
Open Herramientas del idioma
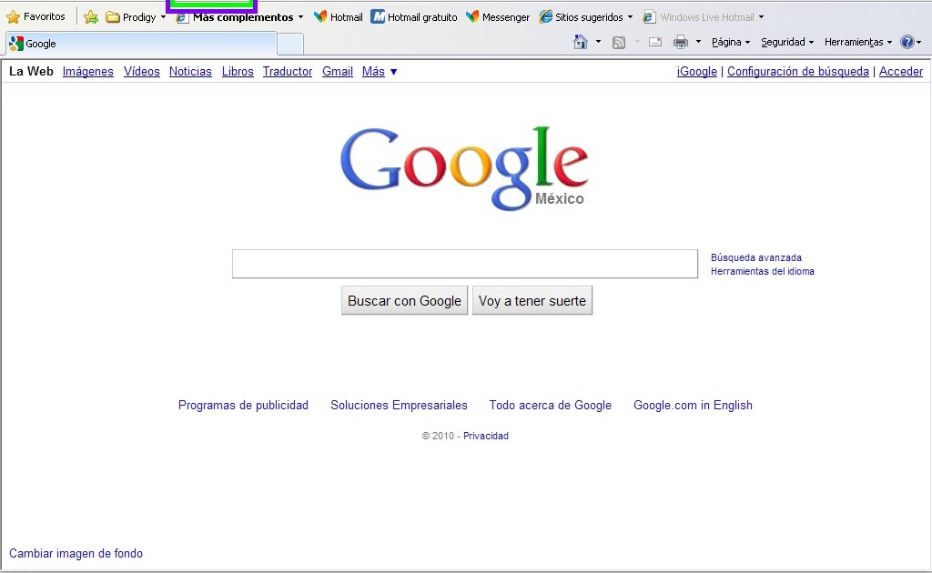(763, 271)
